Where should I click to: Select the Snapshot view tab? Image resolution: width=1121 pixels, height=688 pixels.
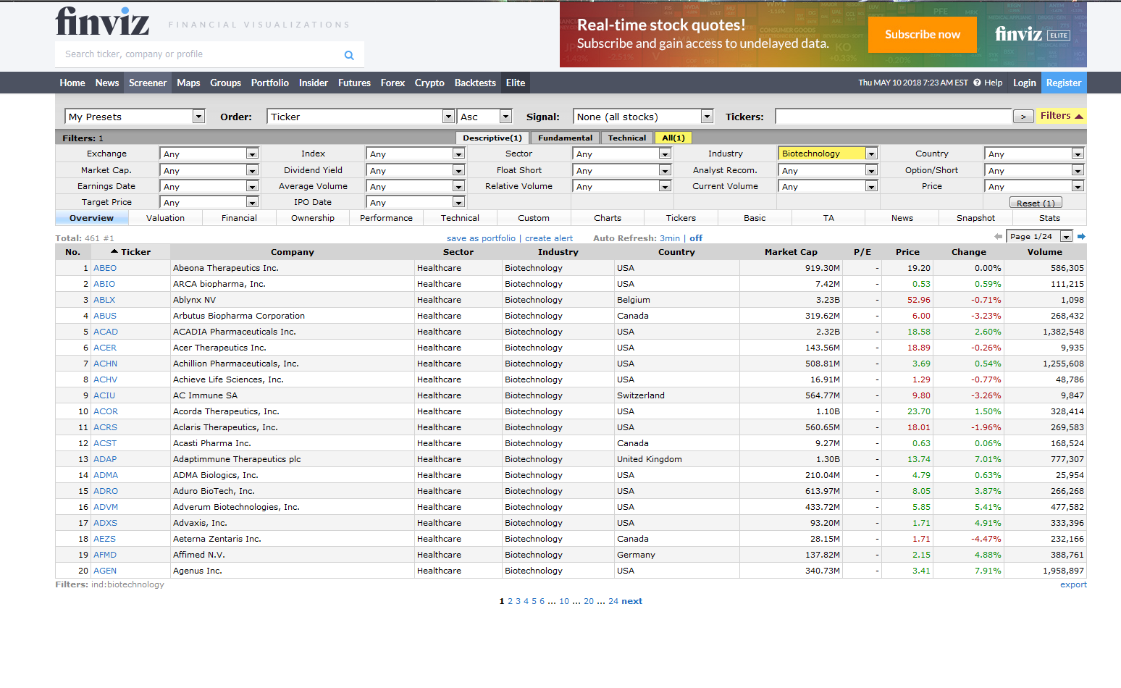975,218
